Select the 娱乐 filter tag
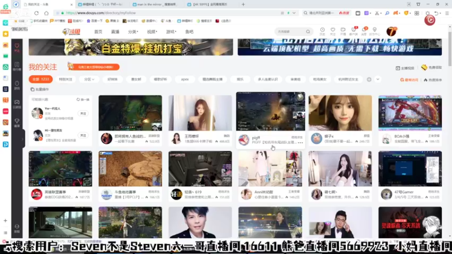 (240, 79)
